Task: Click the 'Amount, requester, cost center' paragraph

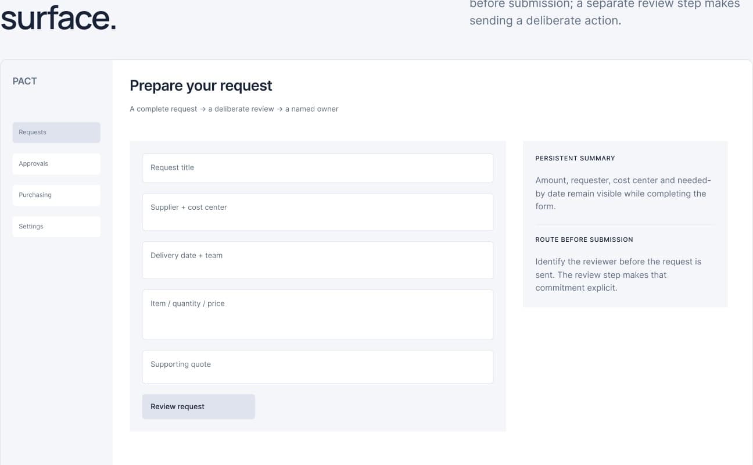Action: click(x=623, y=194)
